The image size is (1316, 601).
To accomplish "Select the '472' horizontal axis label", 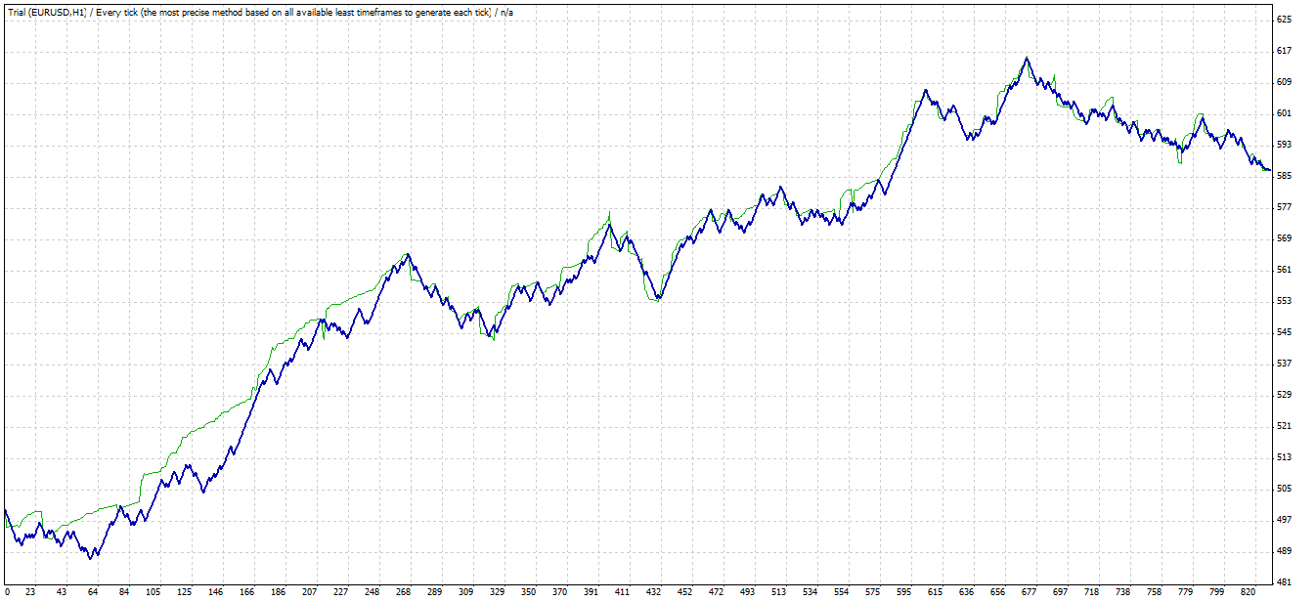I will click(x=716, y=592).
